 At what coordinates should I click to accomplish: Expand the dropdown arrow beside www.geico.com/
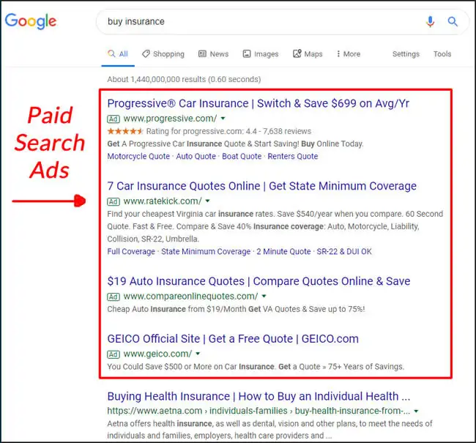(x=198, y=354)
